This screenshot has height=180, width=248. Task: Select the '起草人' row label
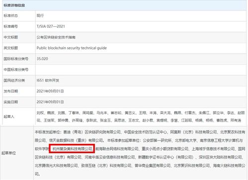pos(9,117)
